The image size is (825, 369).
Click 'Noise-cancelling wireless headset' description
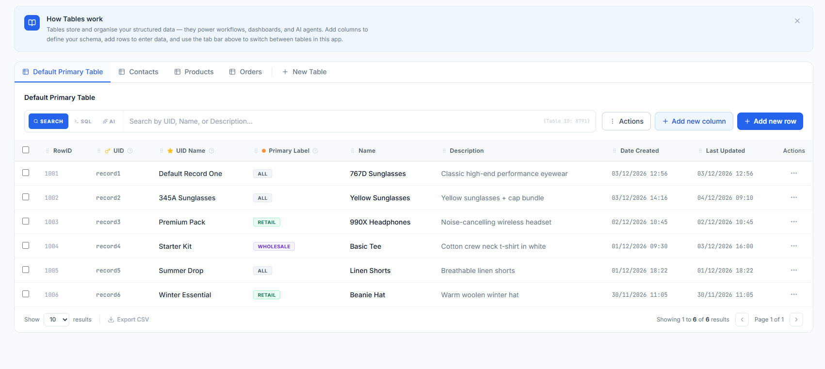(x=496, y=222)
